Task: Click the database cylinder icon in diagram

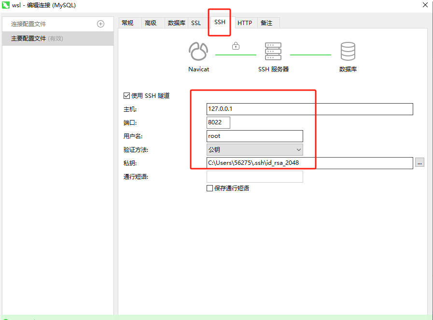Action: pos(348,51)
